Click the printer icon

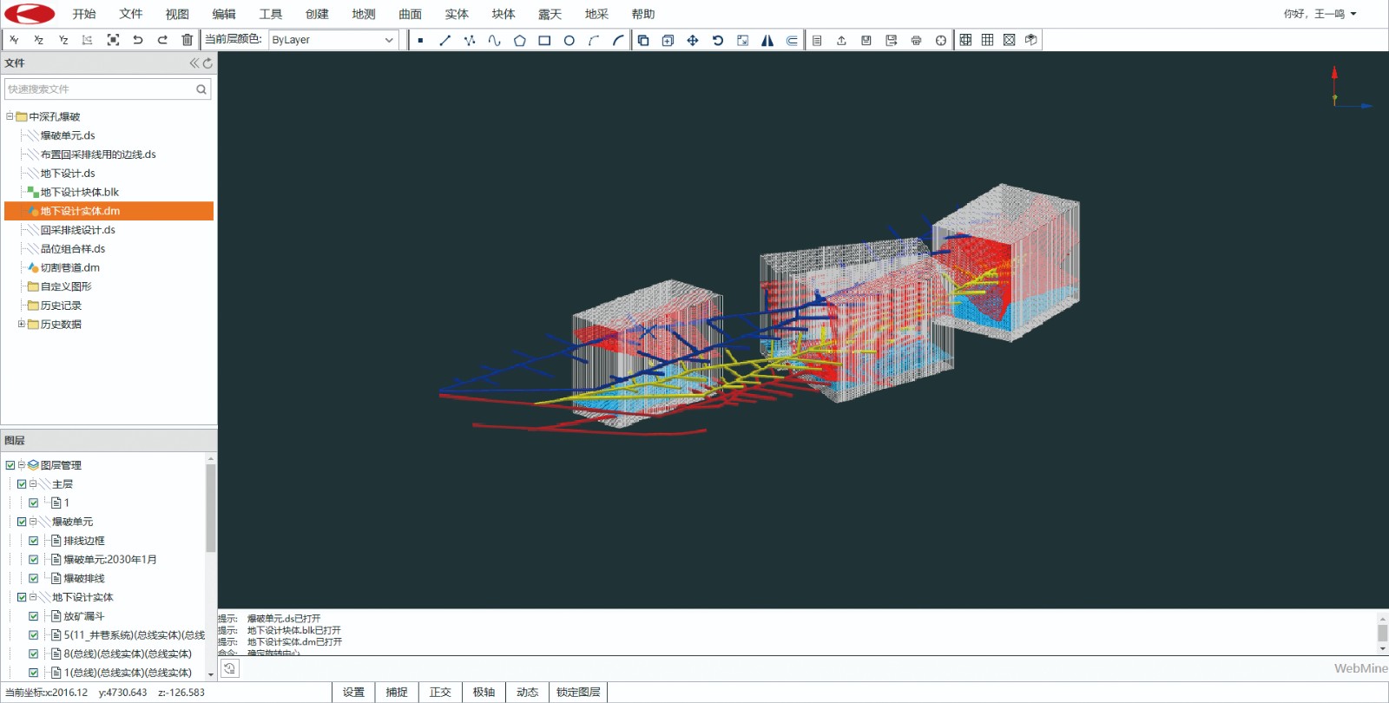coord(916,40)
